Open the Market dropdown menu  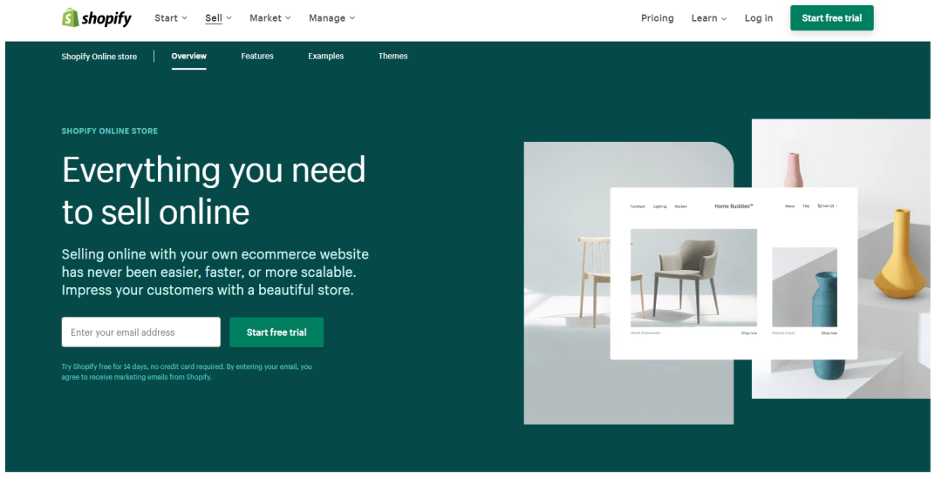pos(270,18)
